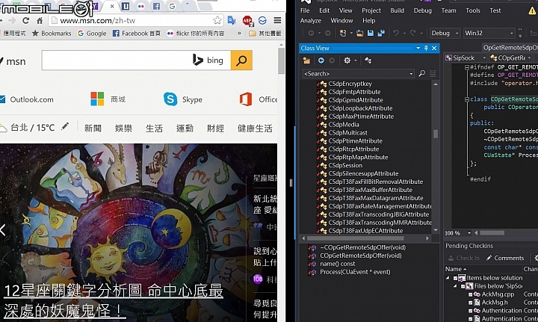Toggle the AckMsg.h checkin checkbox
Viewport: 538px width, 322px height.
(471, 303)
